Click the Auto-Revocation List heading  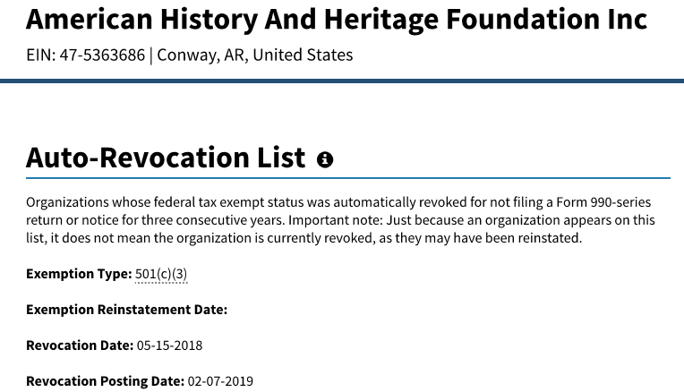[166, 158]
